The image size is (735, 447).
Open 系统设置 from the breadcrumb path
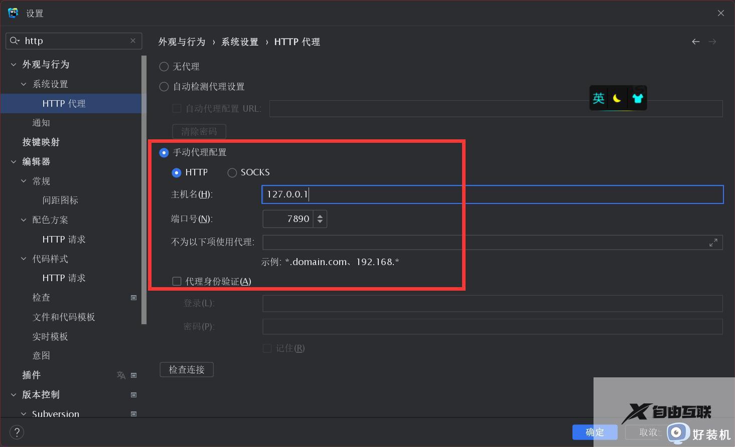tap(240, 42)
